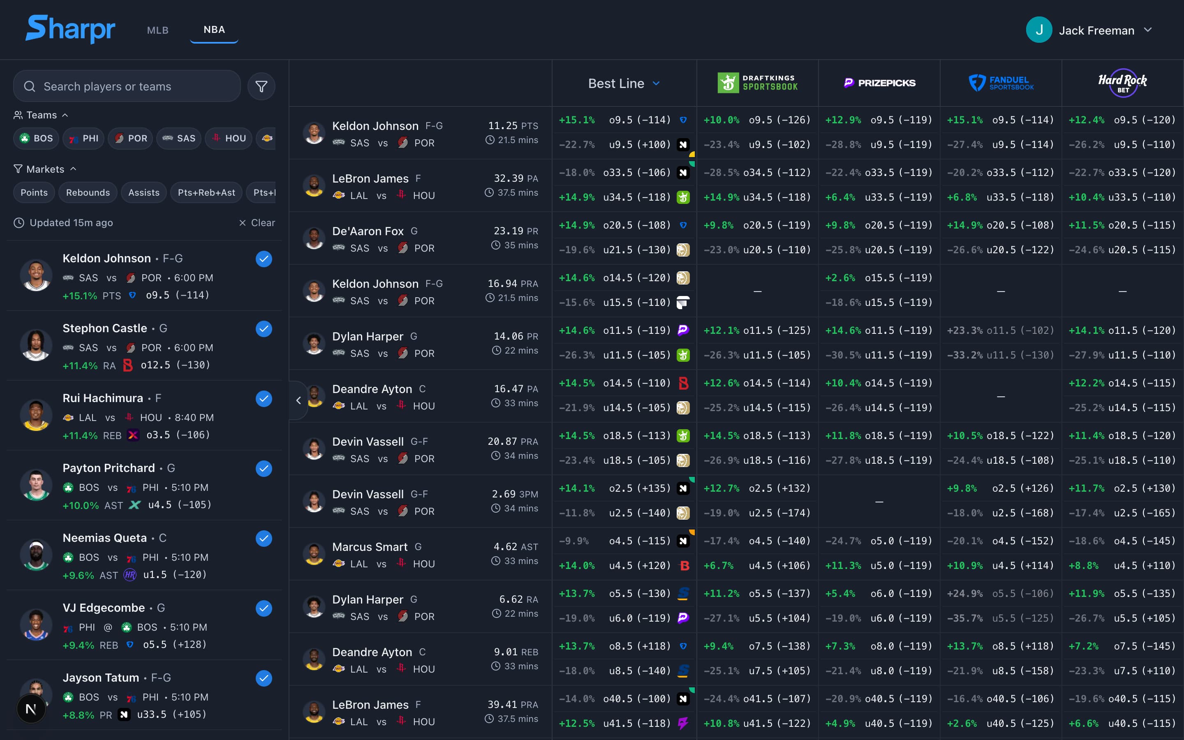This screenshot has width=1184, height=740.
Task: Click the PrizePicks column logo
Action: pos(879,83)
